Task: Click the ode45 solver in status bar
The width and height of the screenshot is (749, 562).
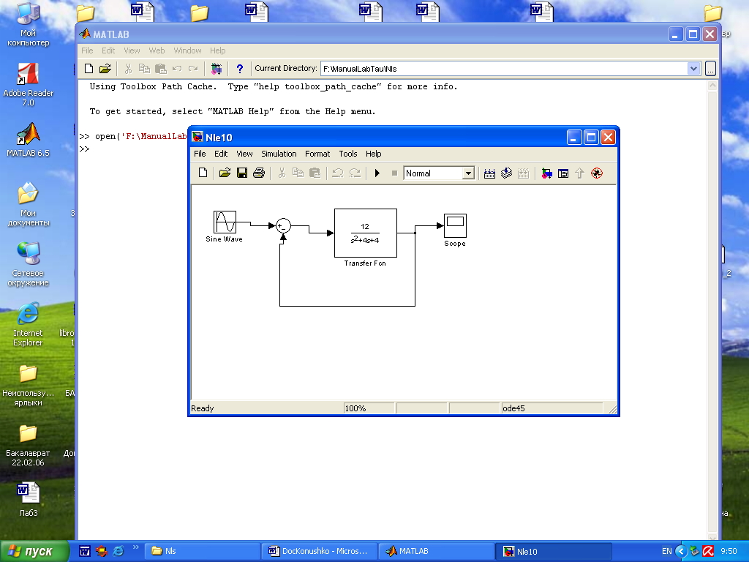Action: 552,408
